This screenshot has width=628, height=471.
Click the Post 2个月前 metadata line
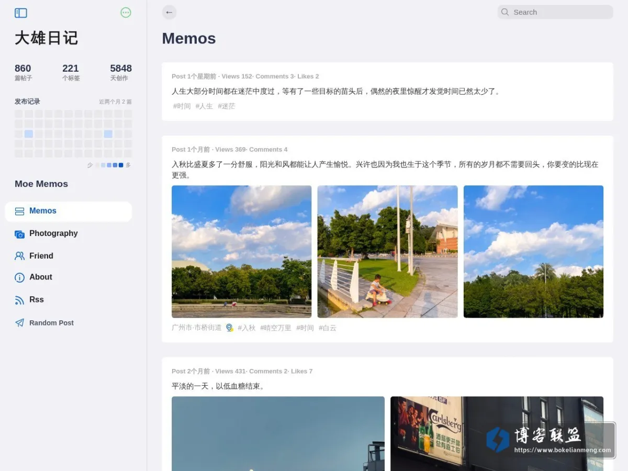tap(242, 371)
